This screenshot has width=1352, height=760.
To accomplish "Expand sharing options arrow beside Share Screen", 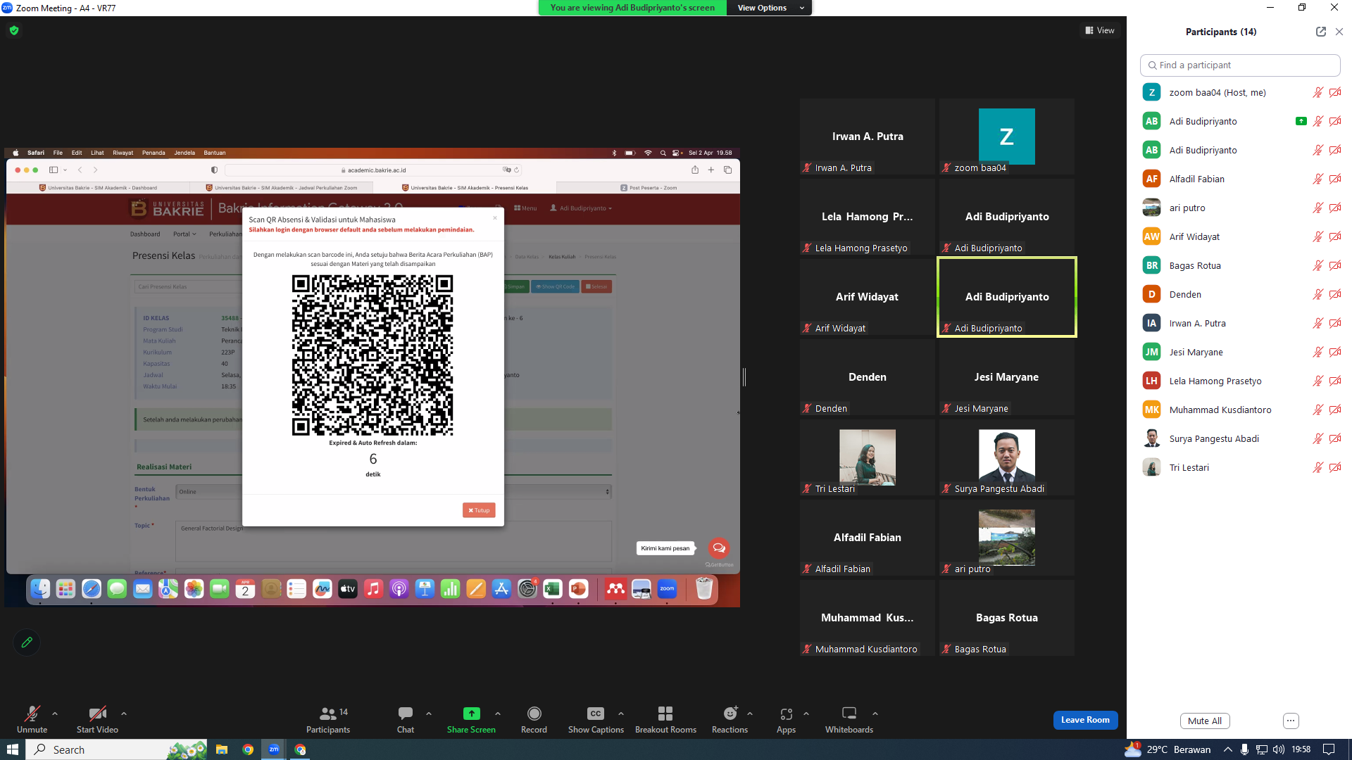I will pos(498,714).
